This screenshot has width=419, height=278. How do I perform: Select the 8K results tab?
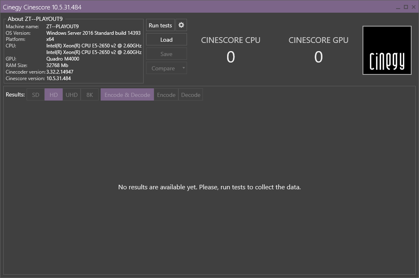point(90,95)
